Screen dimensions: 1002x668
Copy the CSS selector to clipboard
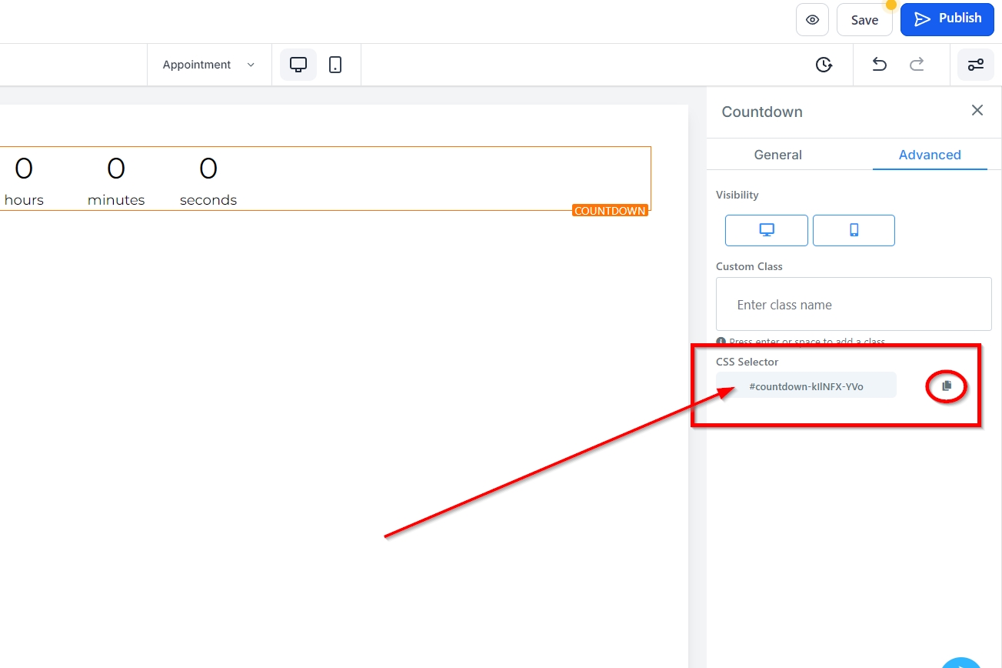(947, 386)
